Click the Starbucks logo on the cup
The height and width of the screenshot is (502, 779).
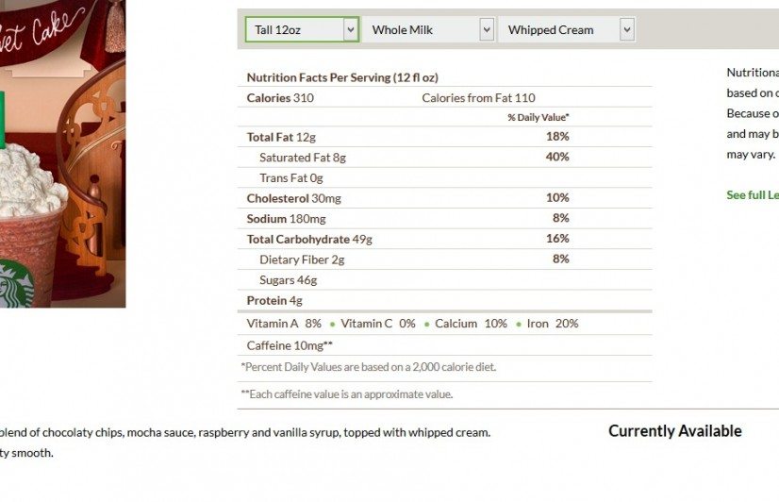pyautogui.click(x=16, y=284)
